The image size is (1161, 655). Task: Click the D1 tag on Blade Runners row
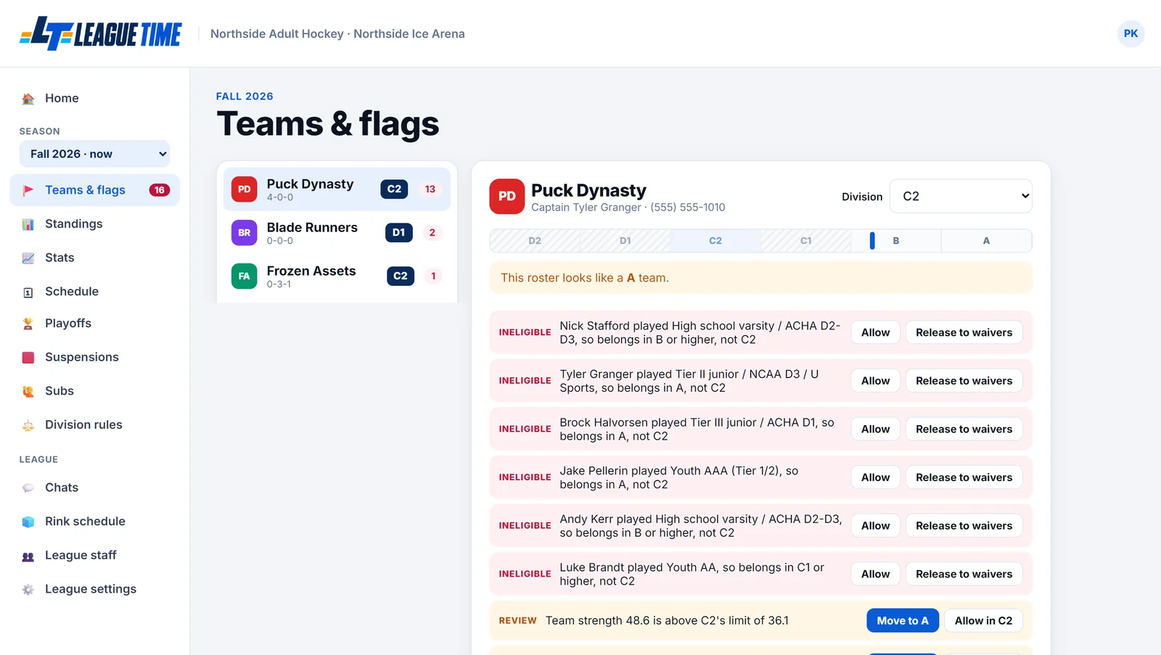click(398, 233)
